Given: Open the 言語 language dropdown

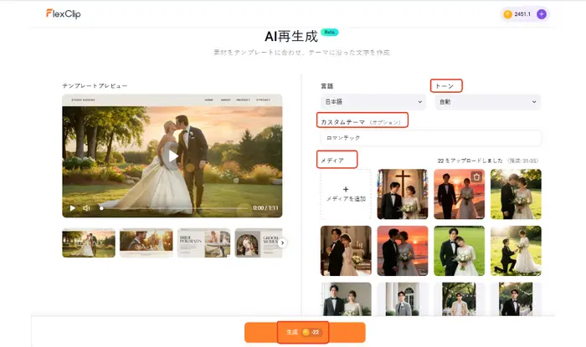Looking at the screenshot, I should 368,102.
